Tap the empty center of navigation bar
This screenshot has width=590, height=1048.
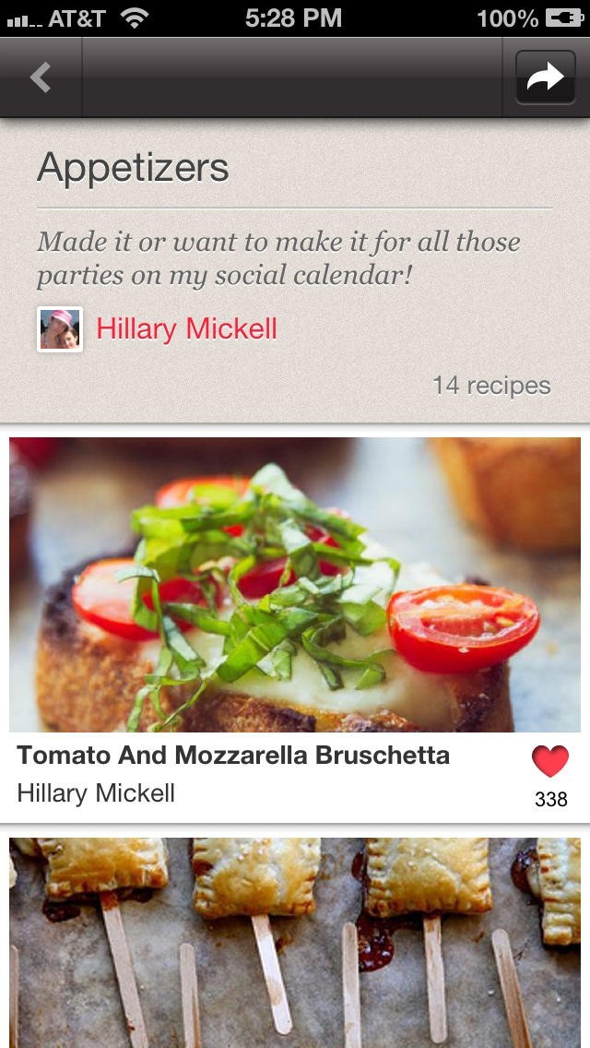295,77
